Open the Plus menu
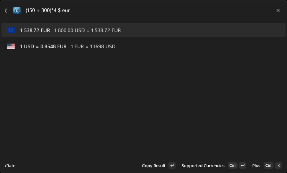The height and width of the screenshot is (173, 287). pos(256,166)
